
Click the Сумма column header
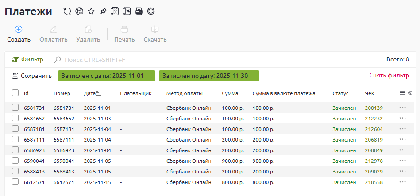tap(230, 93)
